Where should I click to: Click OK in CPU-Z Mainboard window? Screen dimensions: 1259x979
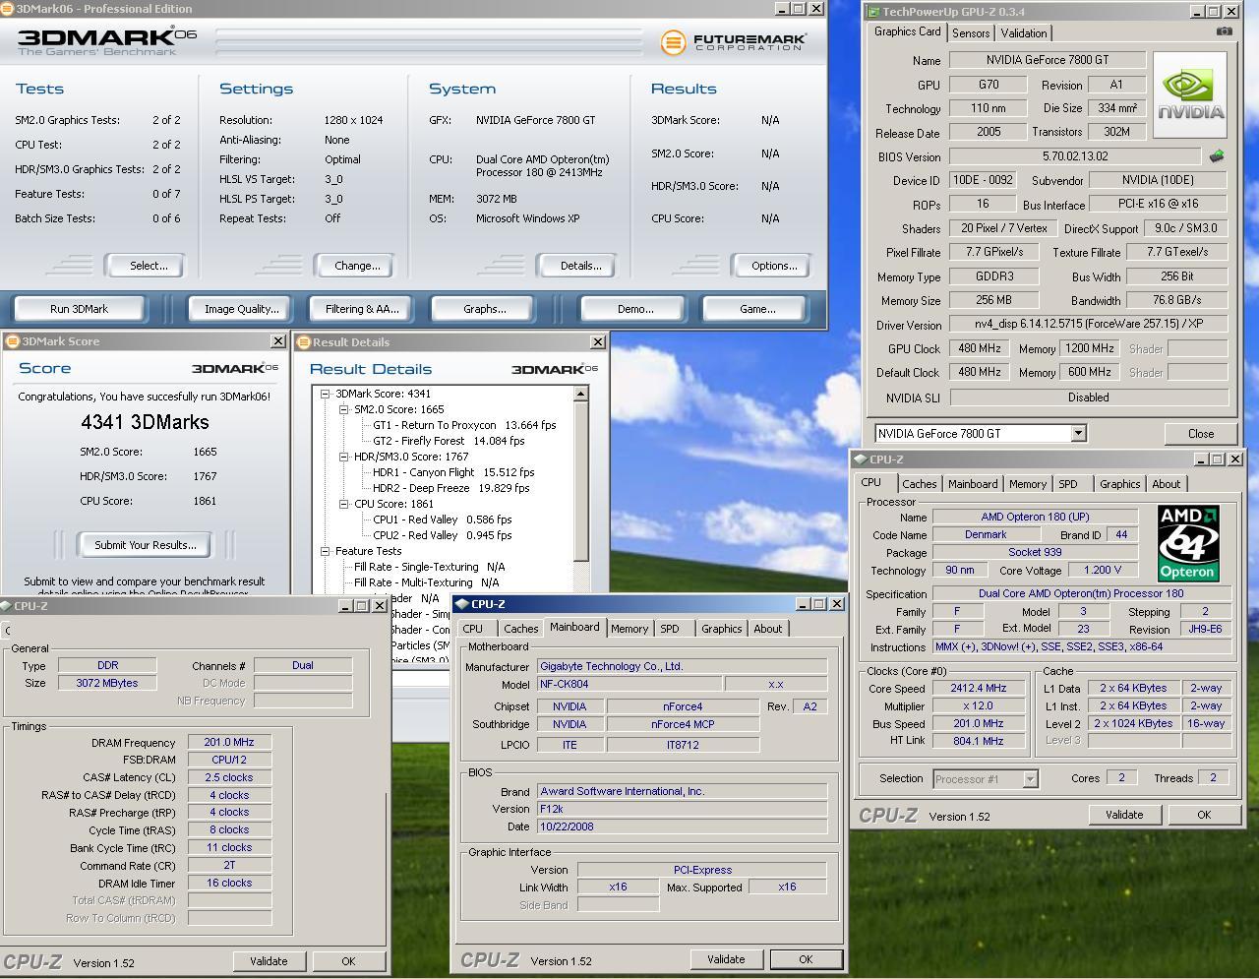pos(806,959)
